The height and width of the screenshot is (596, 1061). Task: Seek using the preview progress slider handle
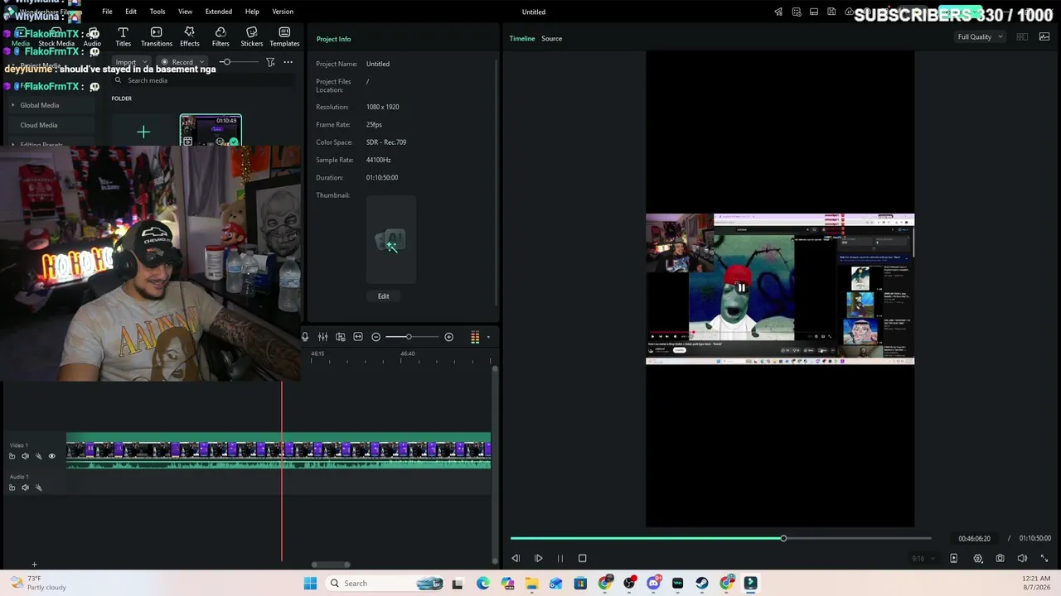pyautogui.click(x=783, y=539)
